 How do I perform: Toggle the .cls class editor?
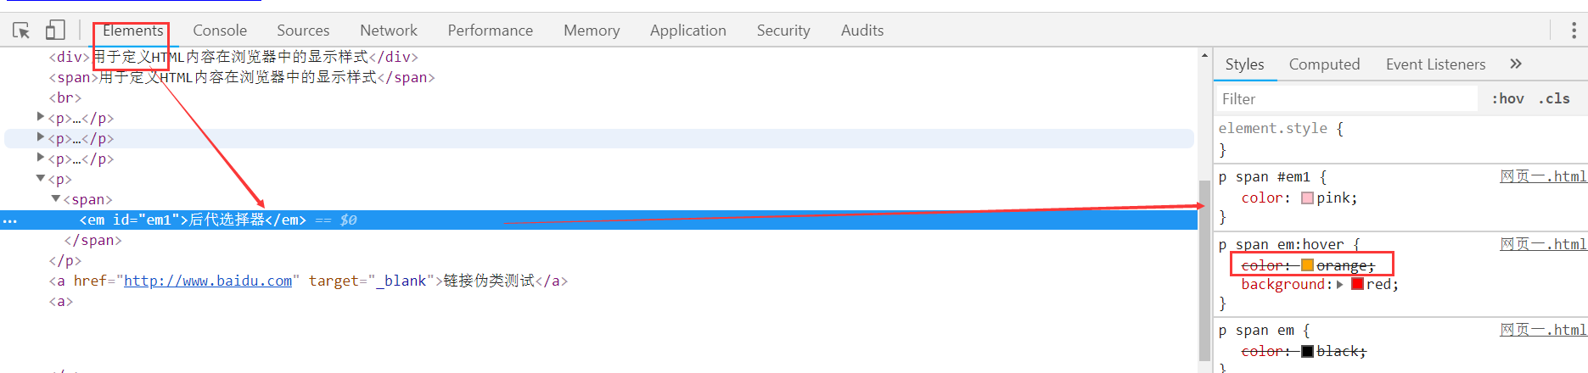[x=1554, y=98]
